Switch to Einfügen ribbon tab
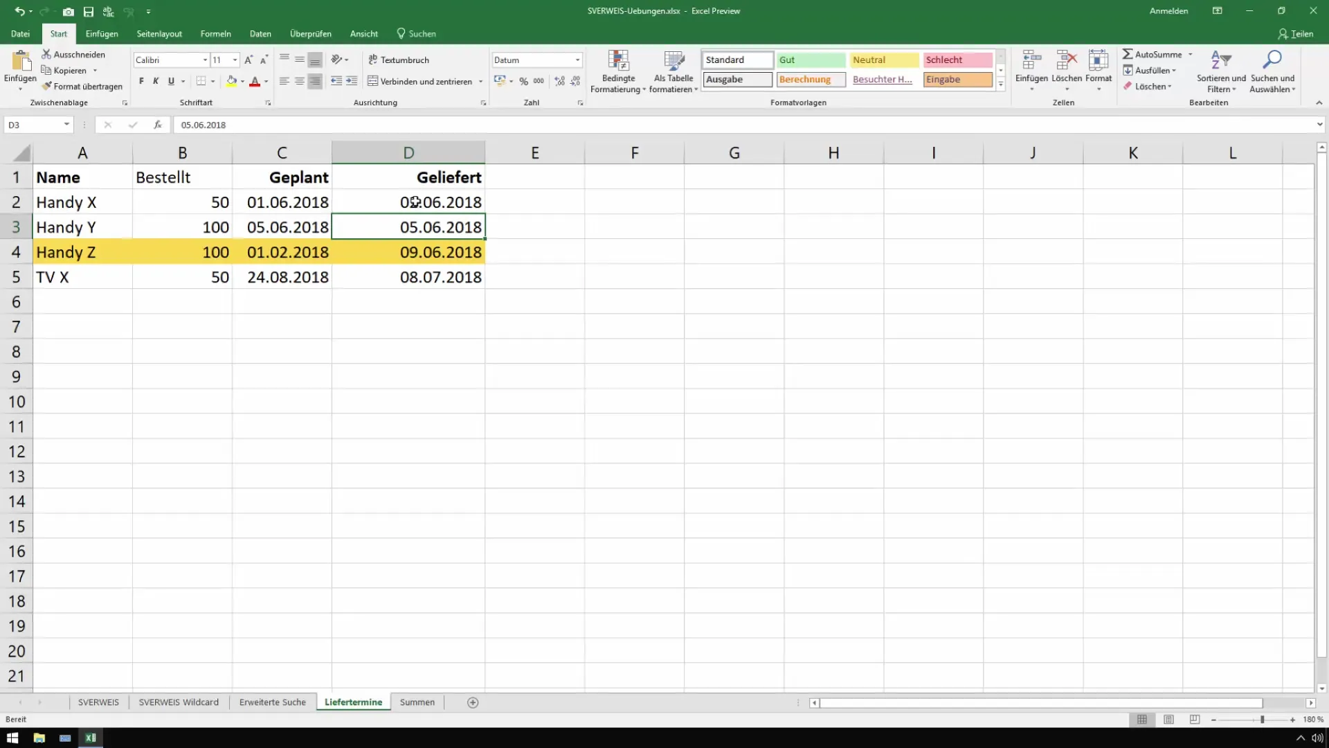This screenshot has height=748, width=1329. [x=102, y=33]
